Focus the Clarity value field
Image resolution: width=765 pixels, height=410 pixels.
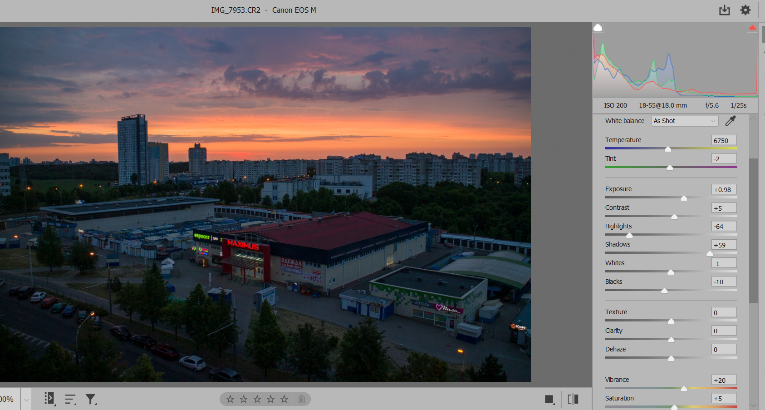coord(724,331)
